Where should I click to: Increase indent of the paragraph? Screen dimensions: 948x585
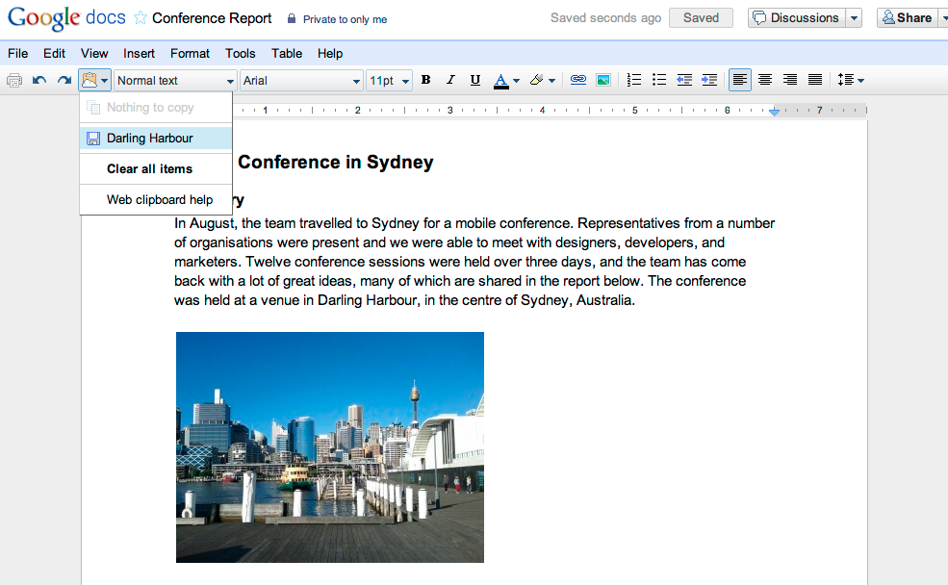709,81
